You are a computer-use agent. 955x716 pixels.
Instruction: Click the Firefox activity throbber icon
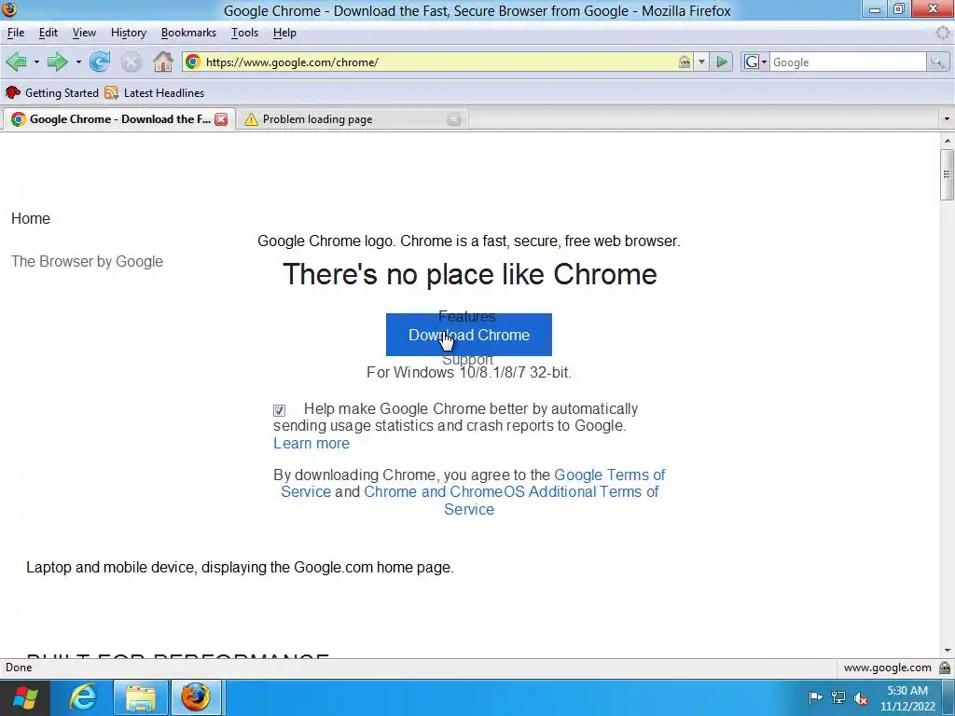pos(943,33)
